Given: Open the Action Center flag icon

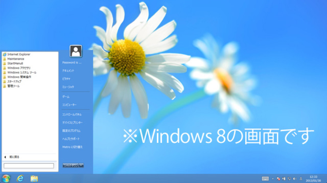Looking at the screenshot, I should pos(278,179).
